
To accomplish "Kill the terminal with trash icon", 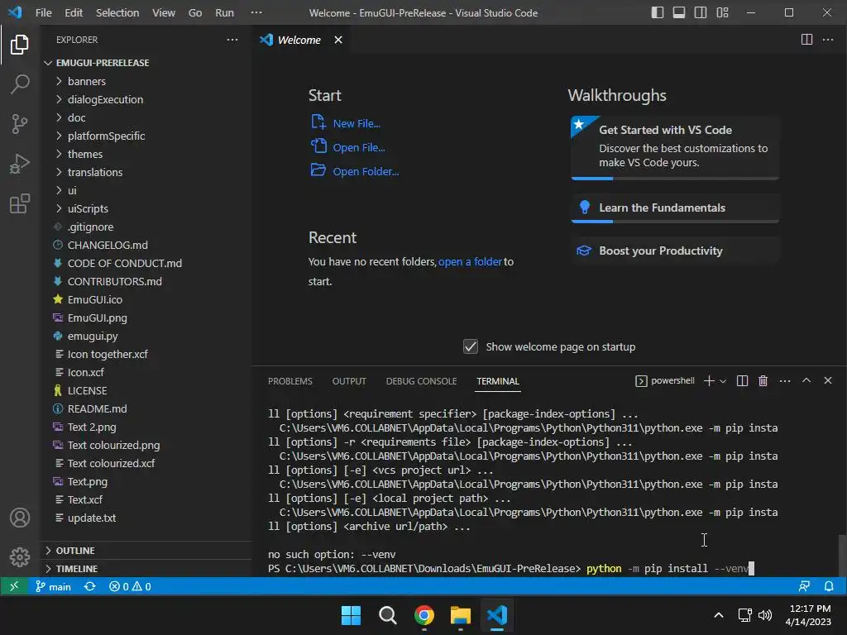I will pos(763,380).
